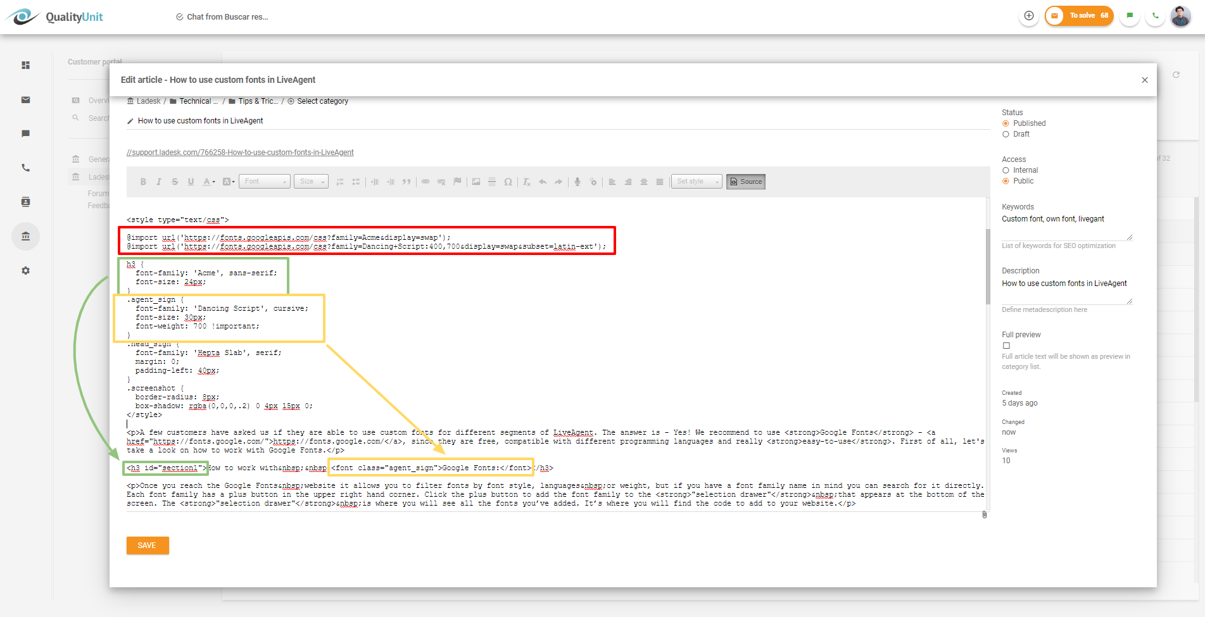The height and width of the screenshot is (617, 1205).
Task: Increase indent in editor
Action: 391,182
